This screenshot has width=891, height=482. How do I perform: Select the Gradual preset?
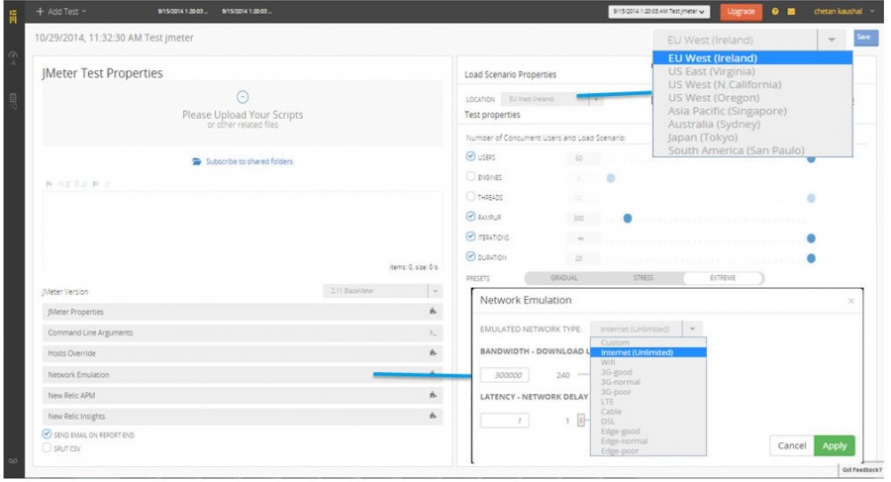(563, 278)
